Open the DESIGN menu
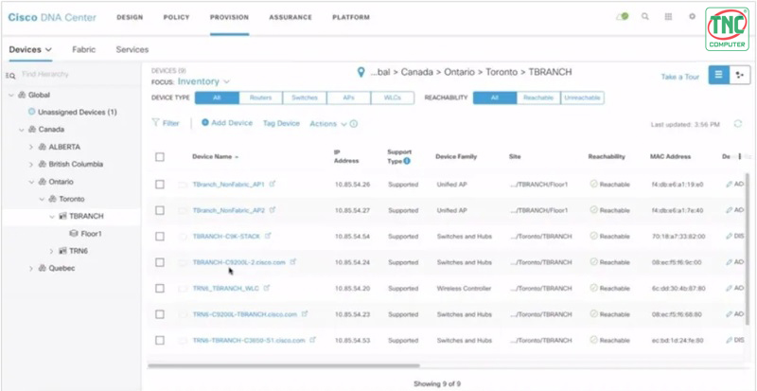 tap(130, 17)
